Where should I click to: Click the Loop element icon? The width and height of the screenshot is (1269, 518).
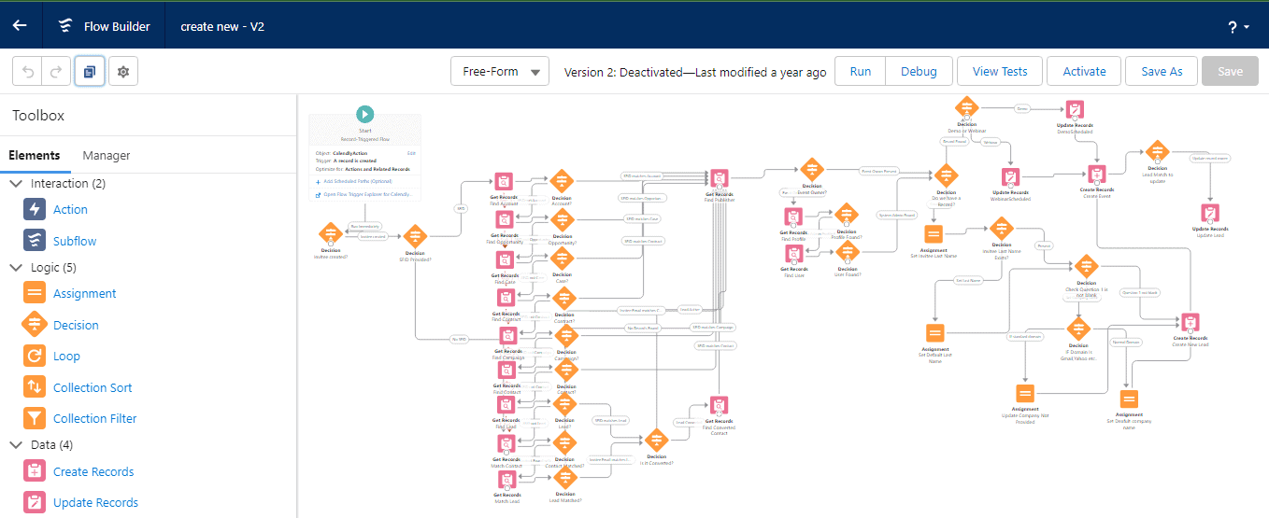coord(35,356)
